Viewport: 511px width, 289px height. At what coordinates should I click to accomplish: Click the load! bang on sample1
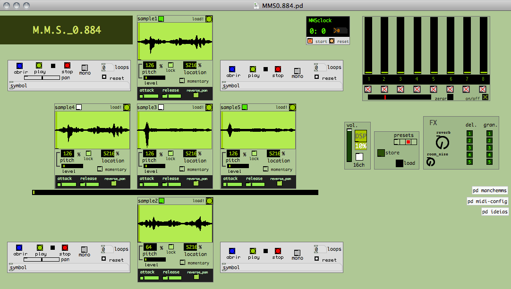(x=209, y=19)
